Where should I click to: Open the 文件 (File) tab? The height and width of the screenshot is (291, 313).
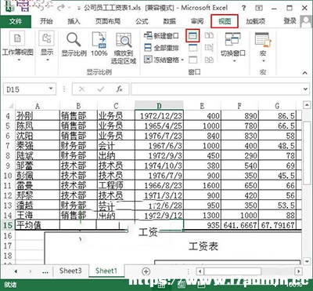(16, 21)
